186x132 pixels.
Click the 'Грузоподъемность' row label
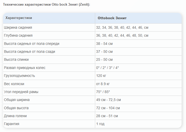click(19, 76)
